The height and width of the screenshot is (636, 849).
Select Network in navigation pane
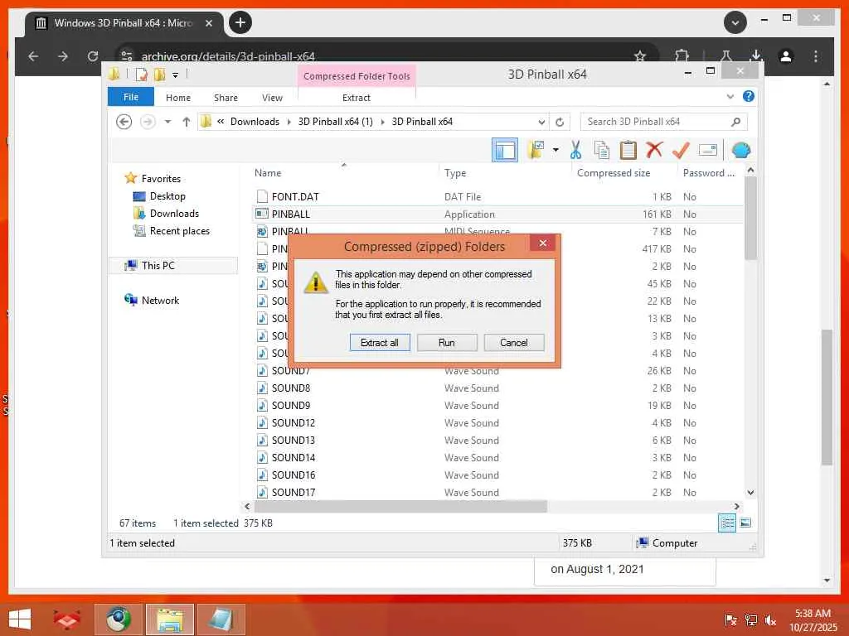pos(160,300)
